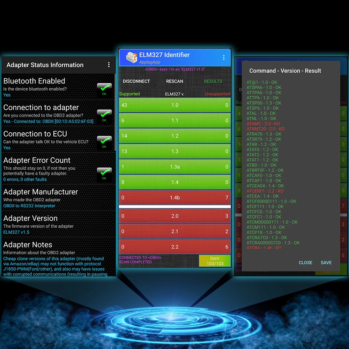Viewport: 349px width, 349px height.
Task: Click the ATCFC0 - 1.0 - OK entry
Action: (x=264, y=212)
